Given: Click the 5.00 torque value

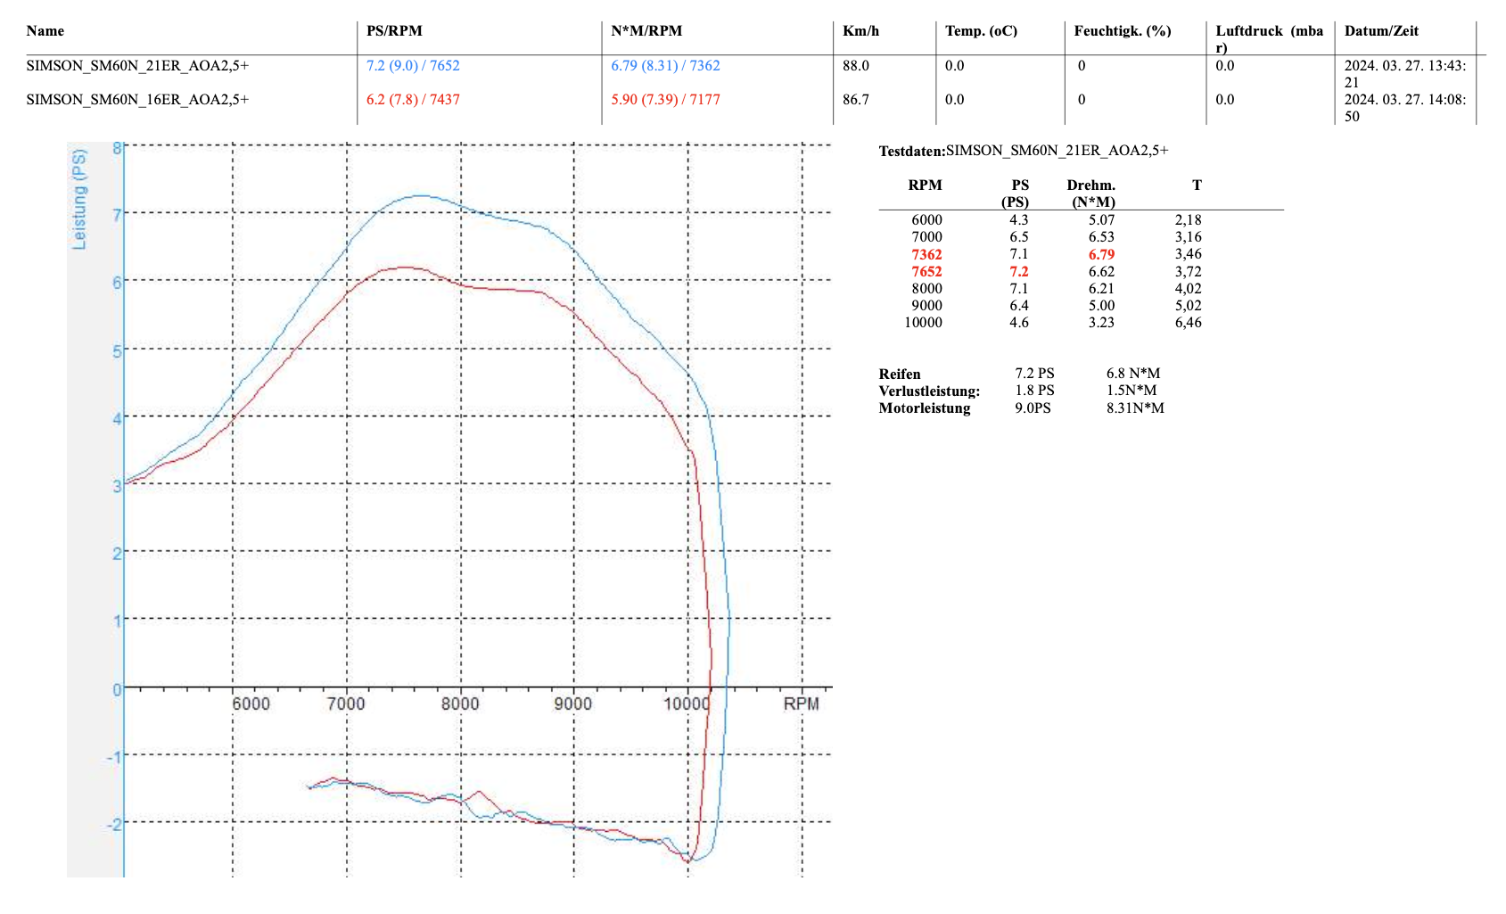Looking at the screenshot, I should pyautogui.click(x=1101, y=306).
